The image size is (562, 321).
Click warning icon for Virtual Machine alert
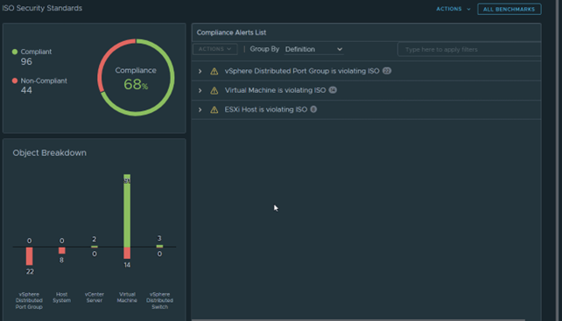point(214,91)
